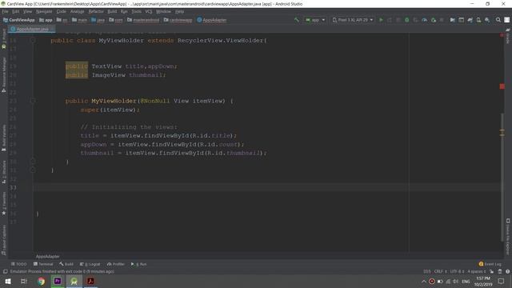Image resolution: width=512 pixels, height=288 pixels.
Task: Run the app with the green play button
Action: [x=381, y=20]
